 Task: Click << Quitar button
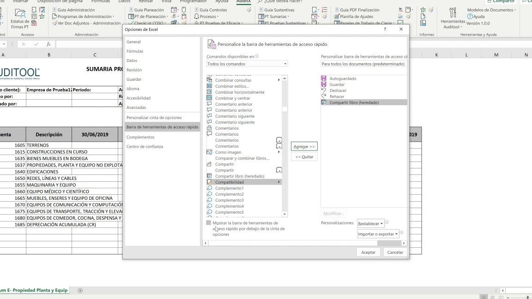pos(304,156)
